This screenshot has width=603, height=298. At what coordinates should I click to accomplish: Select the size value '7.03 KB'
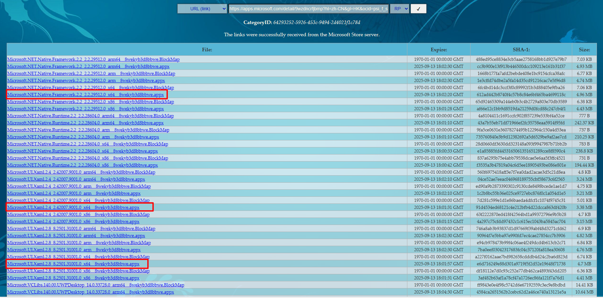(584, 59)
